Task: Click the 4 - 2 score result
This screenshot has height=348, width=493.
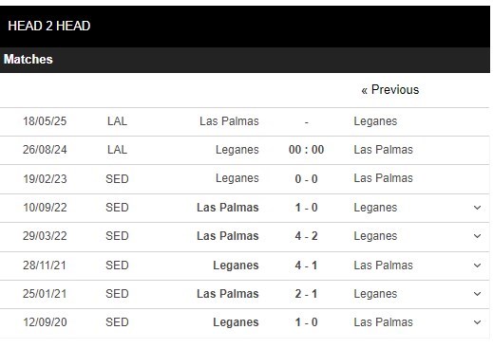Action: pos(306,236)
